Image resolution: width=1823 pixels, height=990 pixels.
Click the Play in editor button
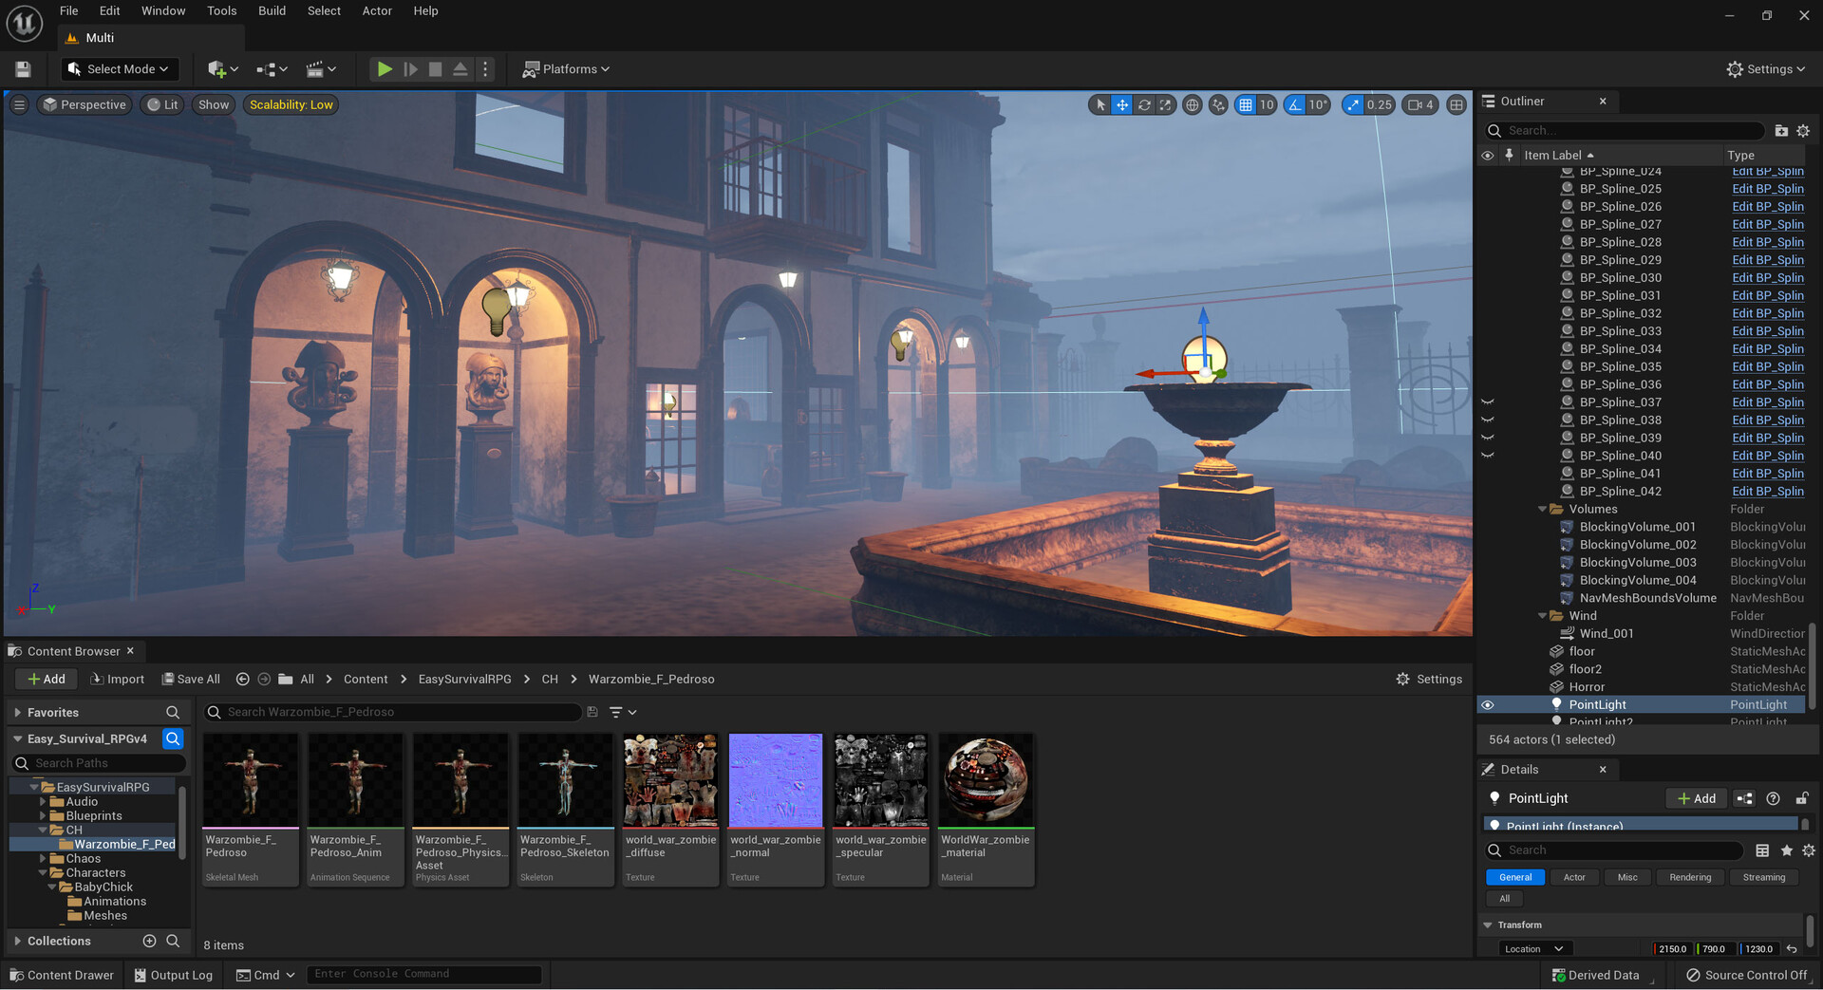pos(384,69)
